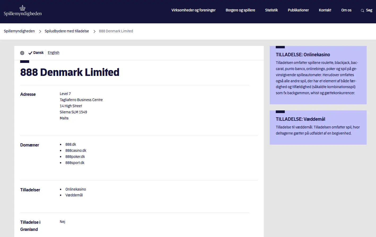
Task: Click the 888 Denmark Limited heading
Action: coord(70,72)
